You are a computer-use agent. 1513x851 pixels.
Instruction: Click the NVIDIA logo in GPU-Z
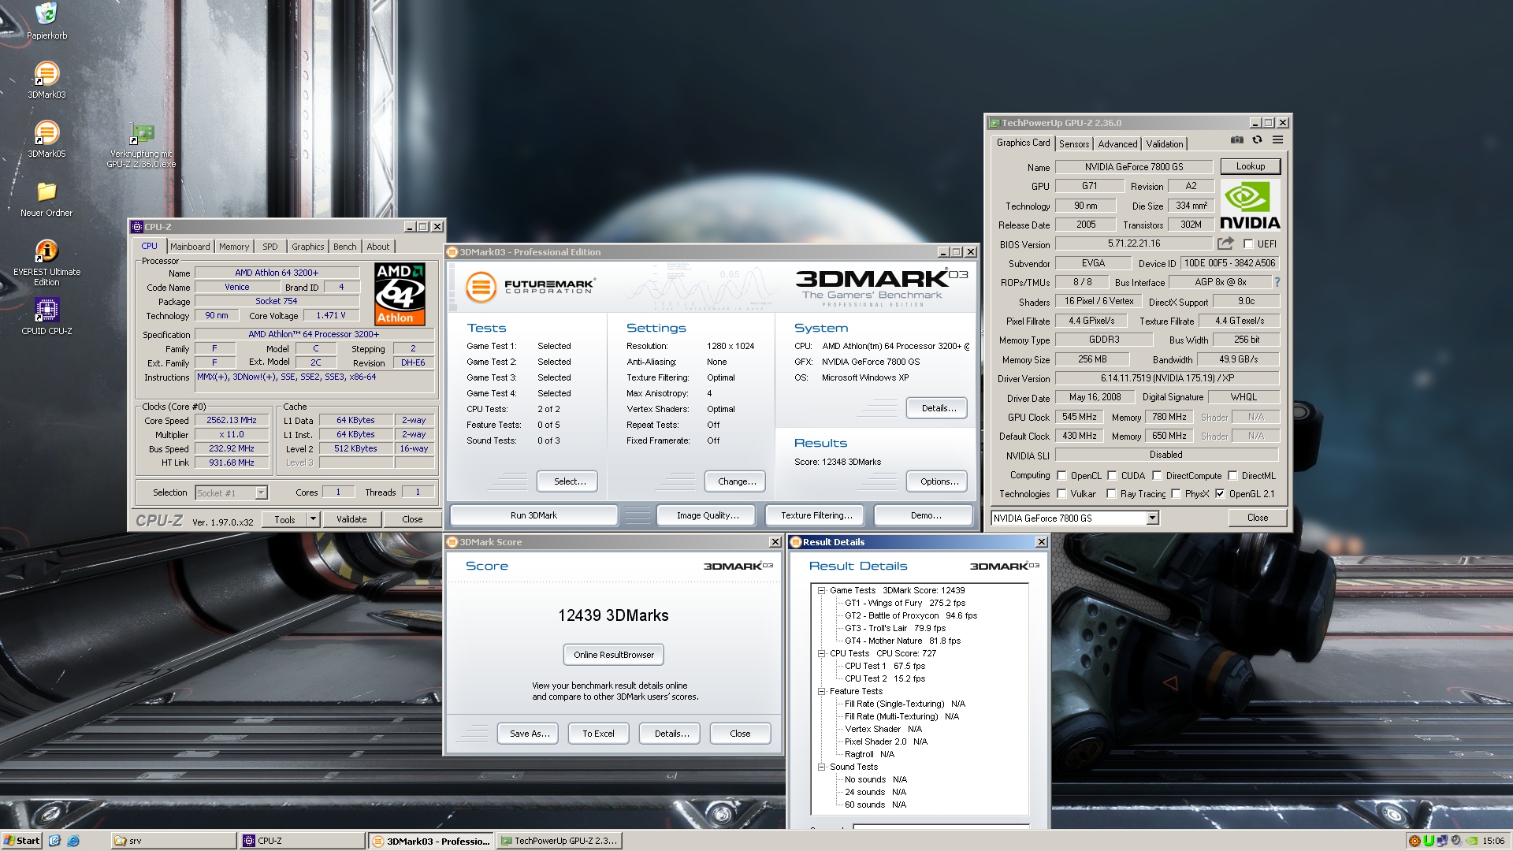(1250, 205)
